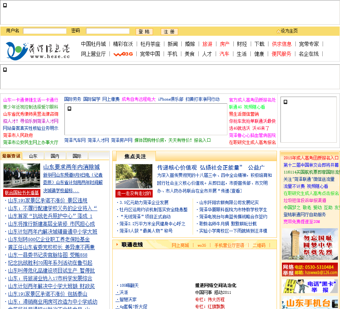Open 菏泽5人获最美人物称号 link

[146, 231]
